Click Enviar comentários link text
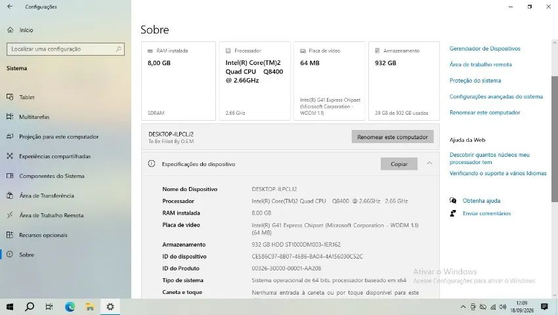The width and height of the screenshot is (558, 315). (x=486, y=213)
